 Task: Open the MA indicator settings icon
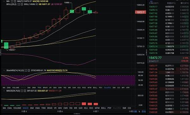pyautogui.click(x=12, y=1)
